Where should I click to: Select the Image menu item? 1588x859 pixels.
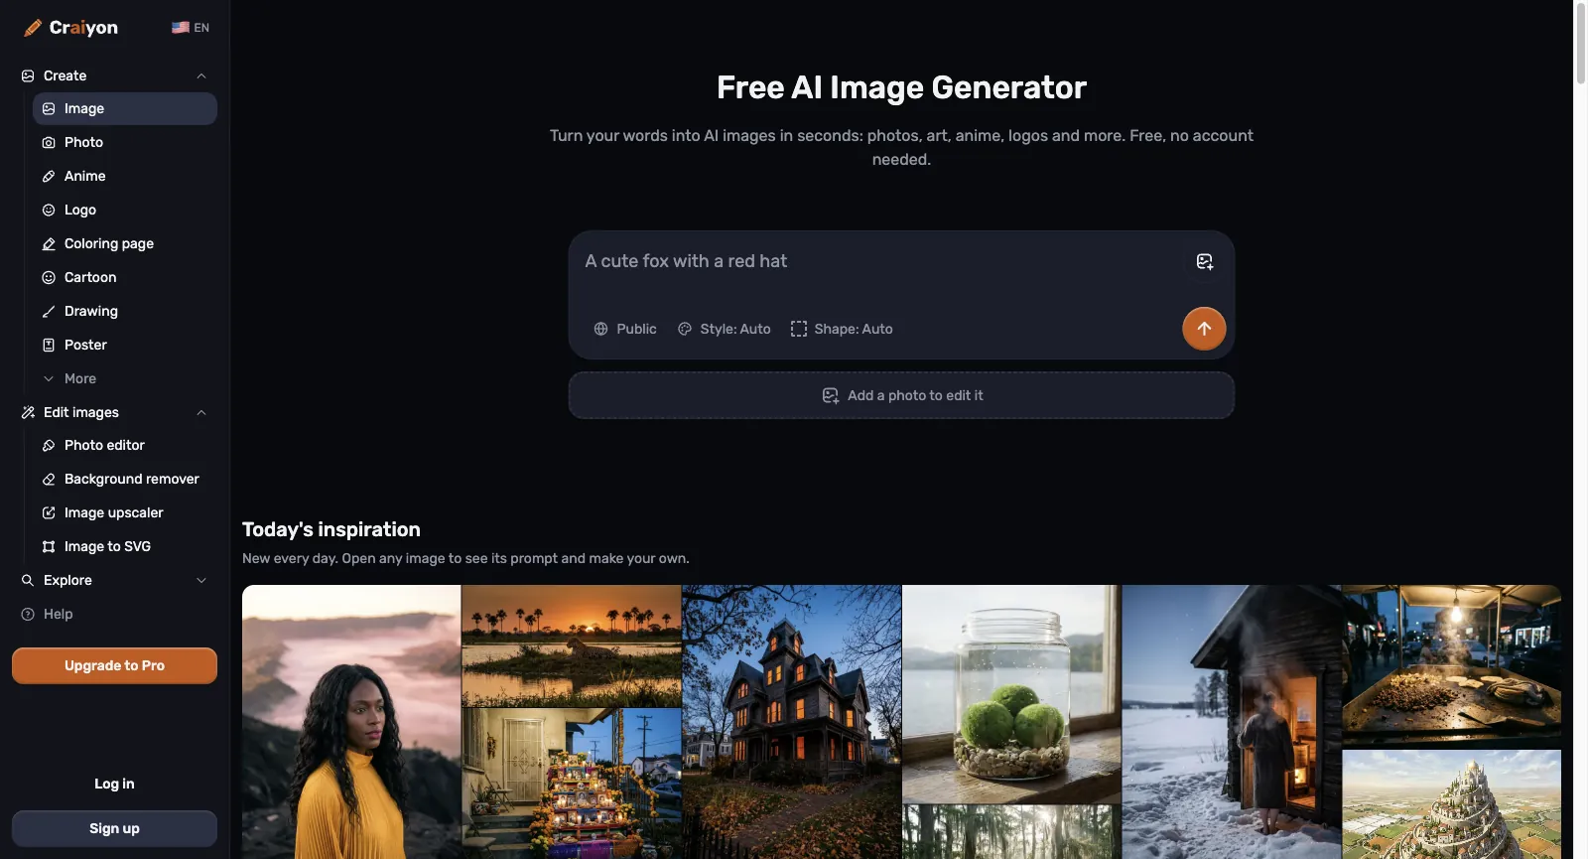(125, 109)
